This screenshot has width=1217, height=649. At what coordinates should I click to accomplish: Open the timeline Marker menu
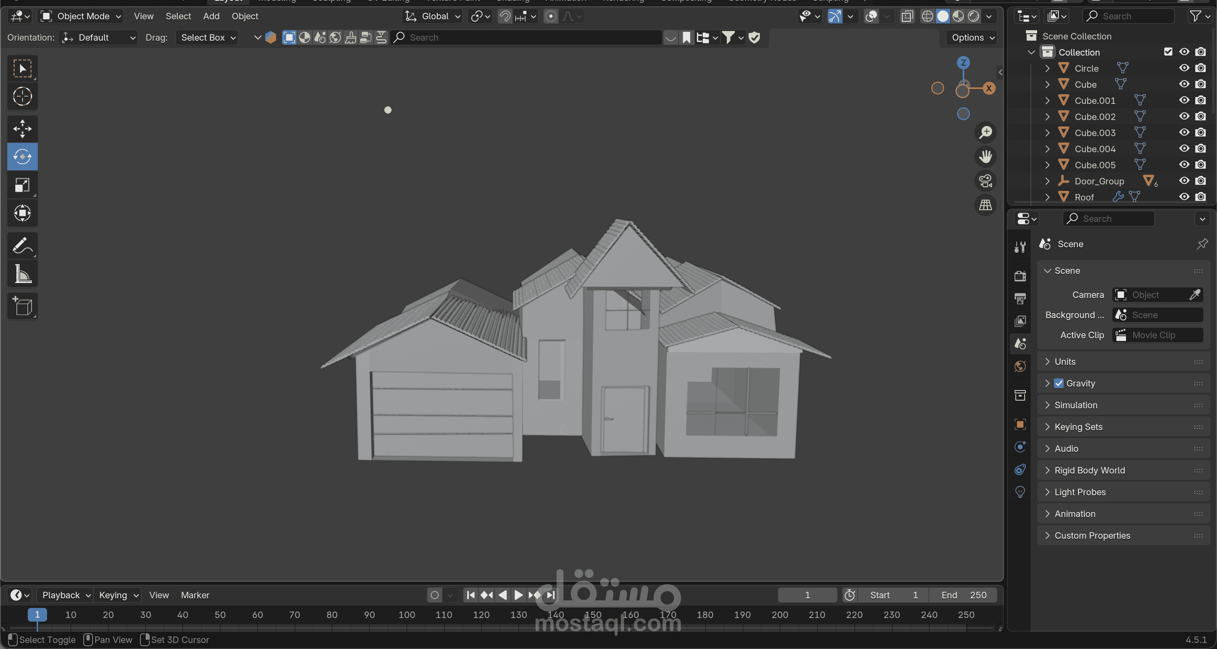[x=195, y=595]
